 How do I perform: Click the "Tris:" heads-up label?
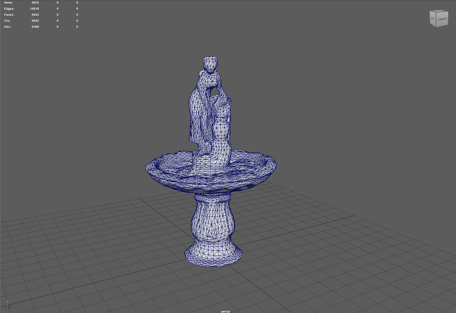7,21
